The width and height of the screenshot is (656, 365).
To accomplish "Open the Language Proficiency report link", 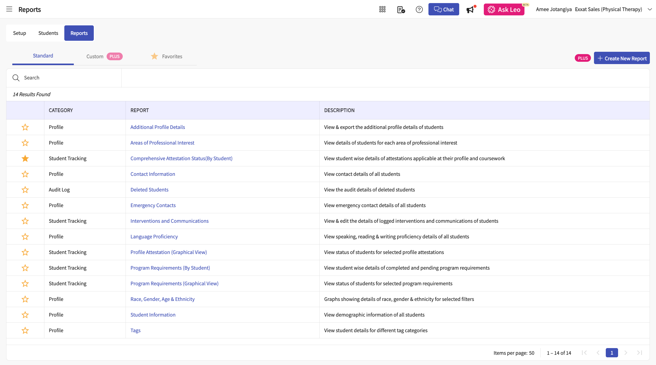I will [x=154, y=237].
